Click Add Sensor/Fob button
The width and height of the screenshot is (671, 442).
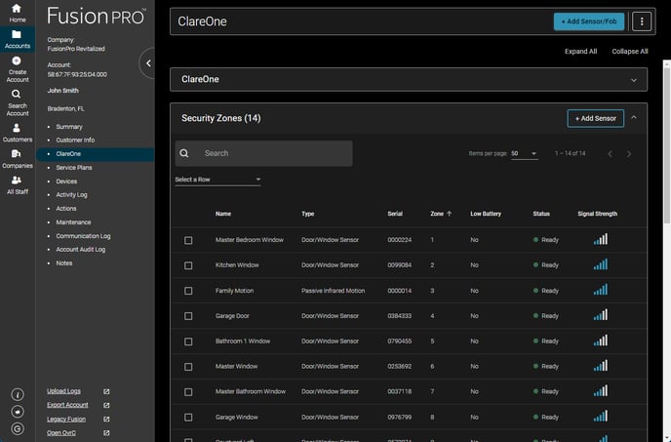[x=589, y=21]
